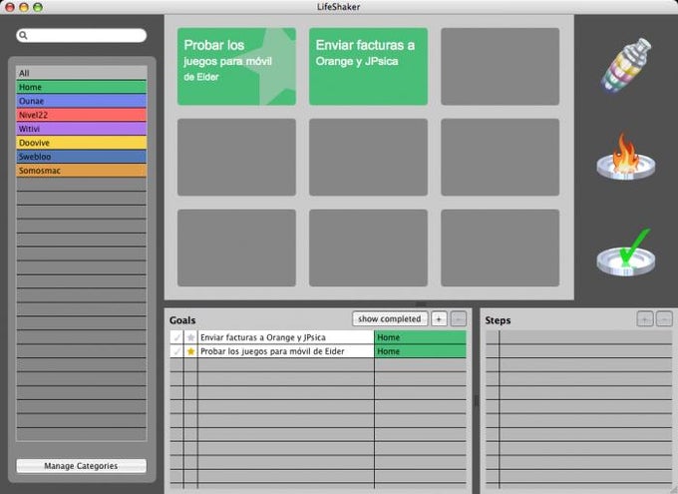The width and height of the screenshot is (678, 494).
Task: Remove goal with Goals minus button
Action: 459,319
